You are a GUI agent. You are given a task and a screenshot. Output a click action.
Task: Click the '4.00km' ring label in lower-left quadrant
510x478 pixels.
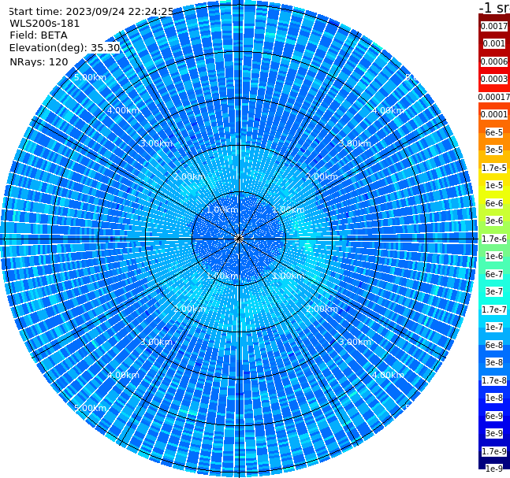pos(123,375)
